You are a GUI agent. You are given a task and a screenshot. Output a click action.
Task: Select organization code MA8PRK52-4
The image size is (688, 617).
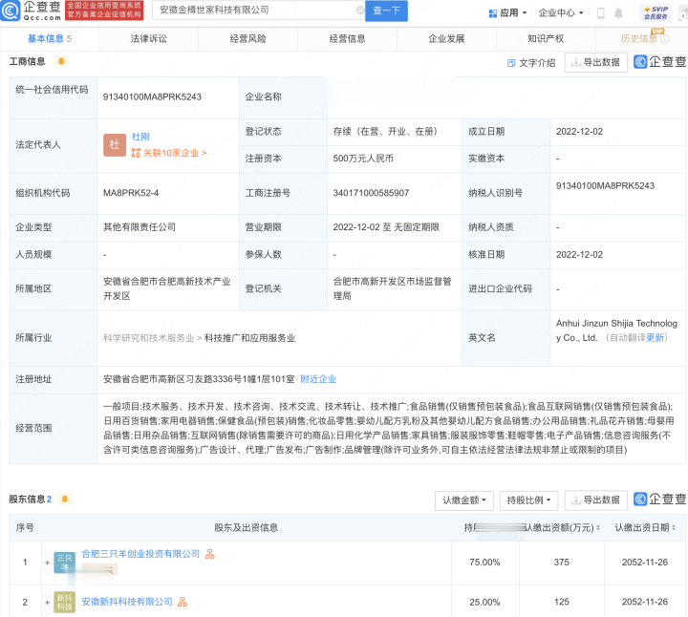pos(131,193)
